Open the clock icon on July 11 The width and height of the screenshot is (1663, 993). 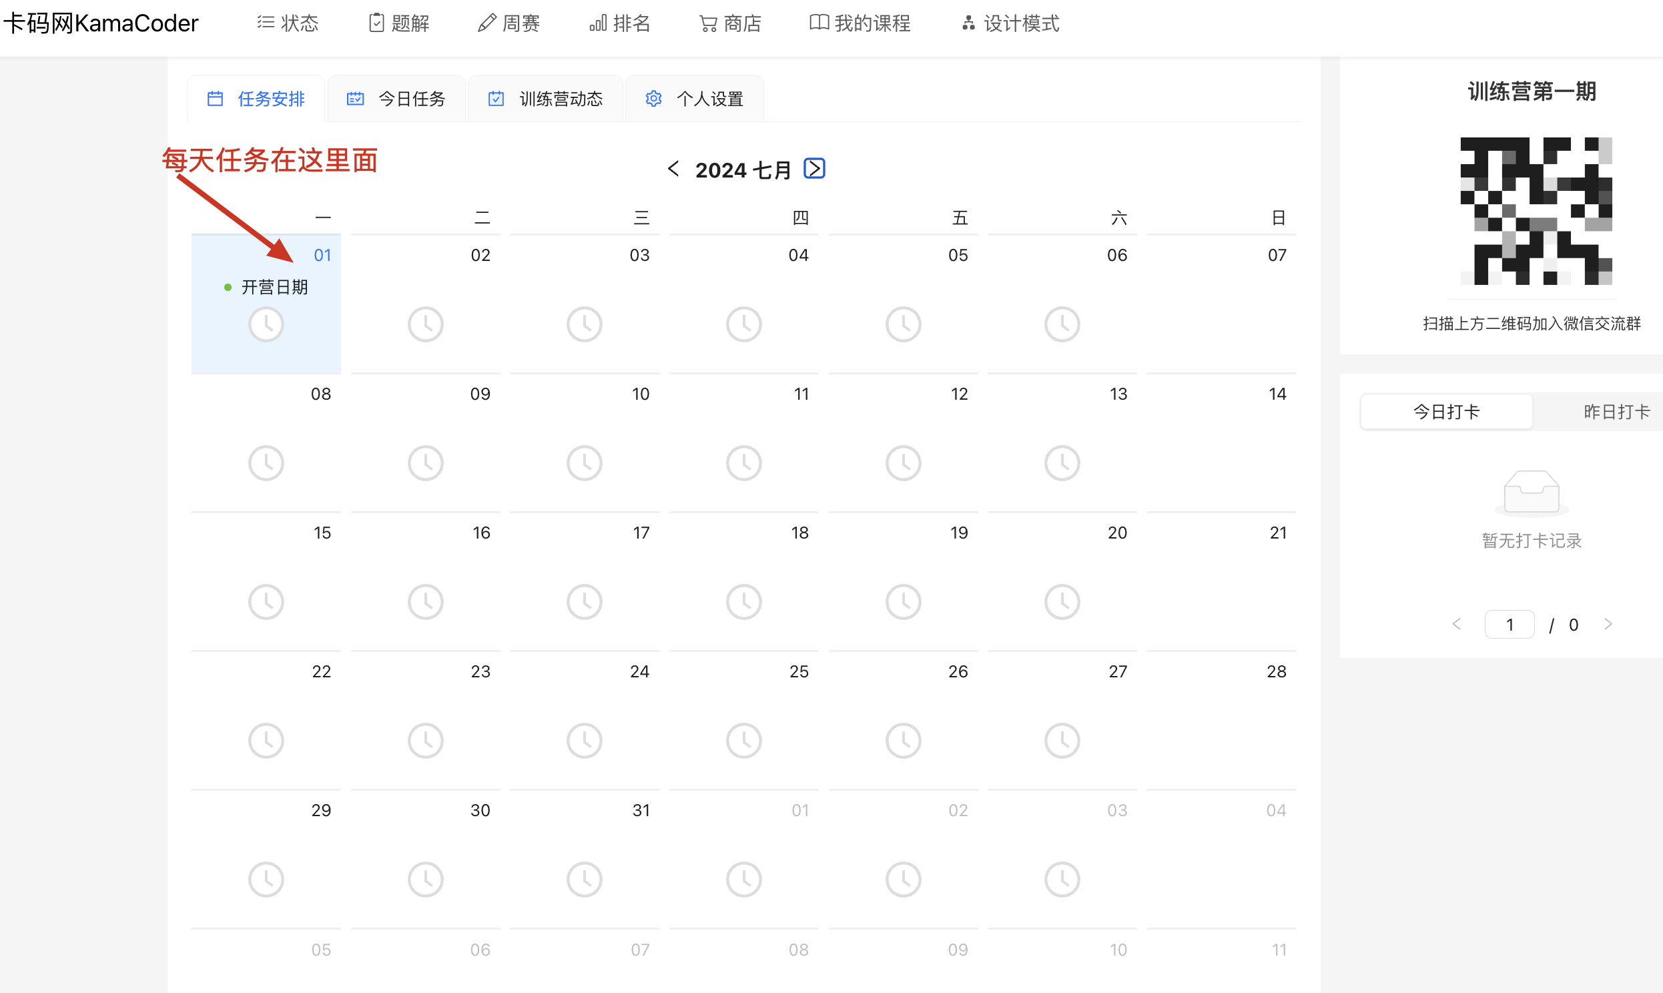pyautogui.click(x=744, y=463)
